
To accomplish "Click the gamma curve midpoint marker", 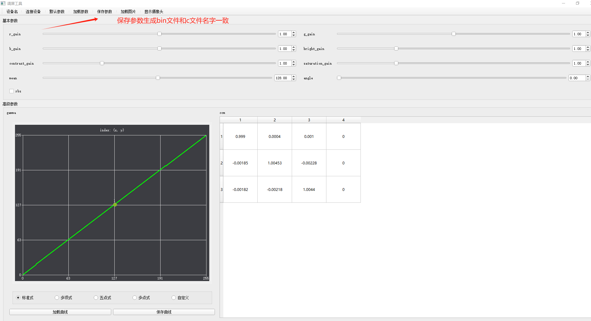I will (x=115, y=205).
